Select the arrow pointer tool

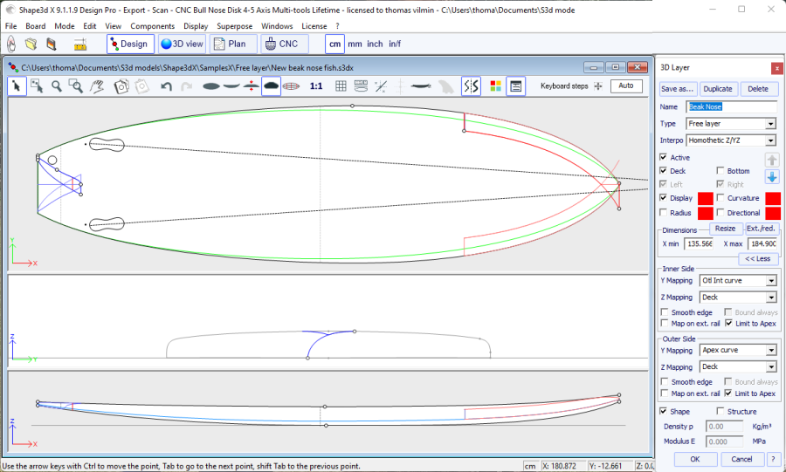point(17,86)
